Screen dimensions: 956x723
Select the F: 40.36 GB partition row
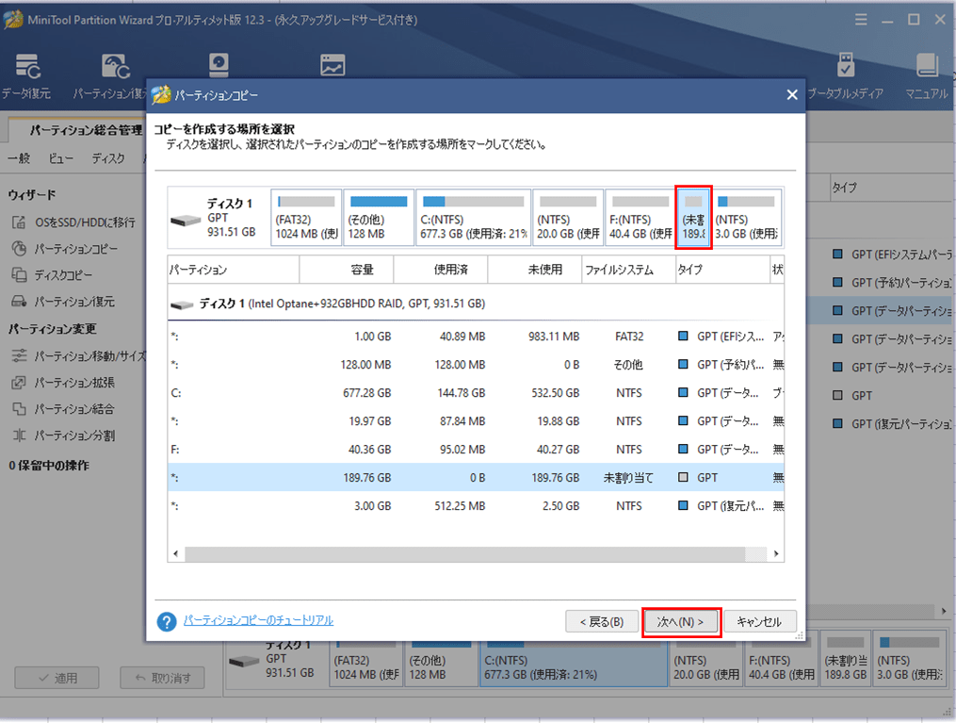(x=476, y=449)
